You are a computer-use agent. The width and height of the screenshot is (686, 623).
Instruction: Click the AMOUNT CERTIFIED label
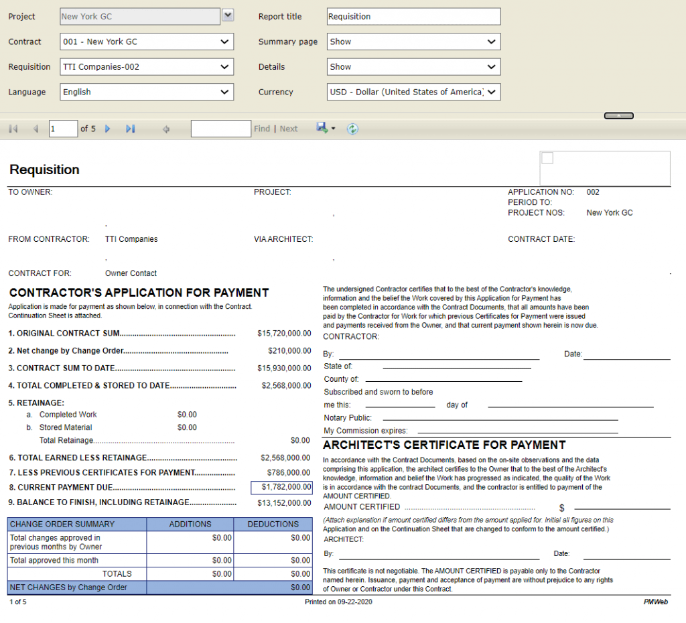coord(362,506)
